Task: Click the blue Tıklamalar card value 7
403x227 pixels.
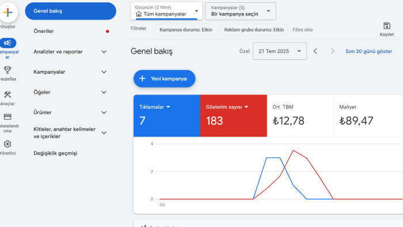Action: click(142, 120)
